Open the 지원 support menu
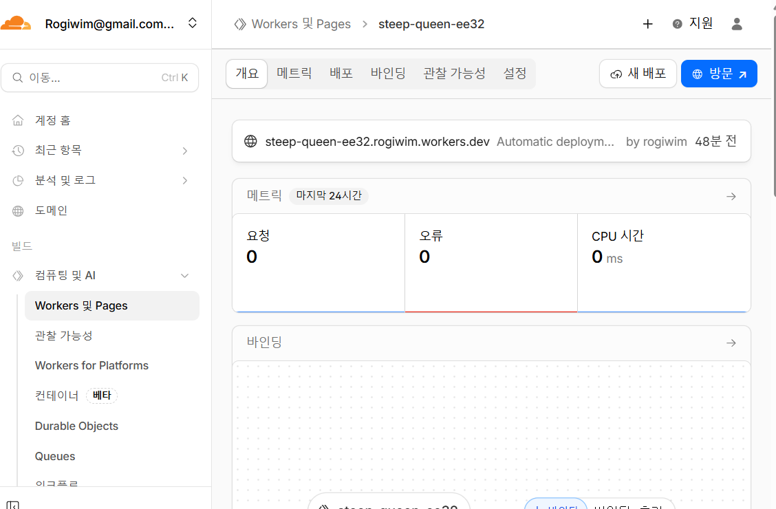This screenshot has width=776, height=509. (692, 23)
